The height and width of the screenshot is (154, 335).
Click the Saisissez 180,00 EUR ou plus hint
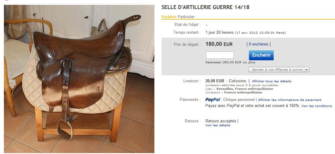click(x=230, y=62)
